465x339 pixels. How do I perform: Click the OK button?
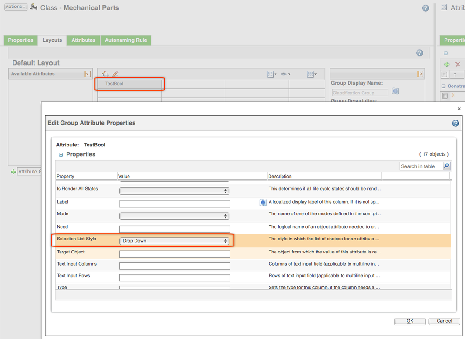tap(410, 321)
